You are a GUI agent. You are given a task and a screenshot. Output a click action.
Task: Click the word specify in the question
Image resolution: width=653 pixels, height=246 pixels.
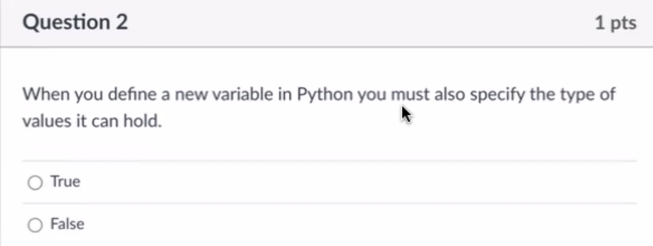[497, 95]
